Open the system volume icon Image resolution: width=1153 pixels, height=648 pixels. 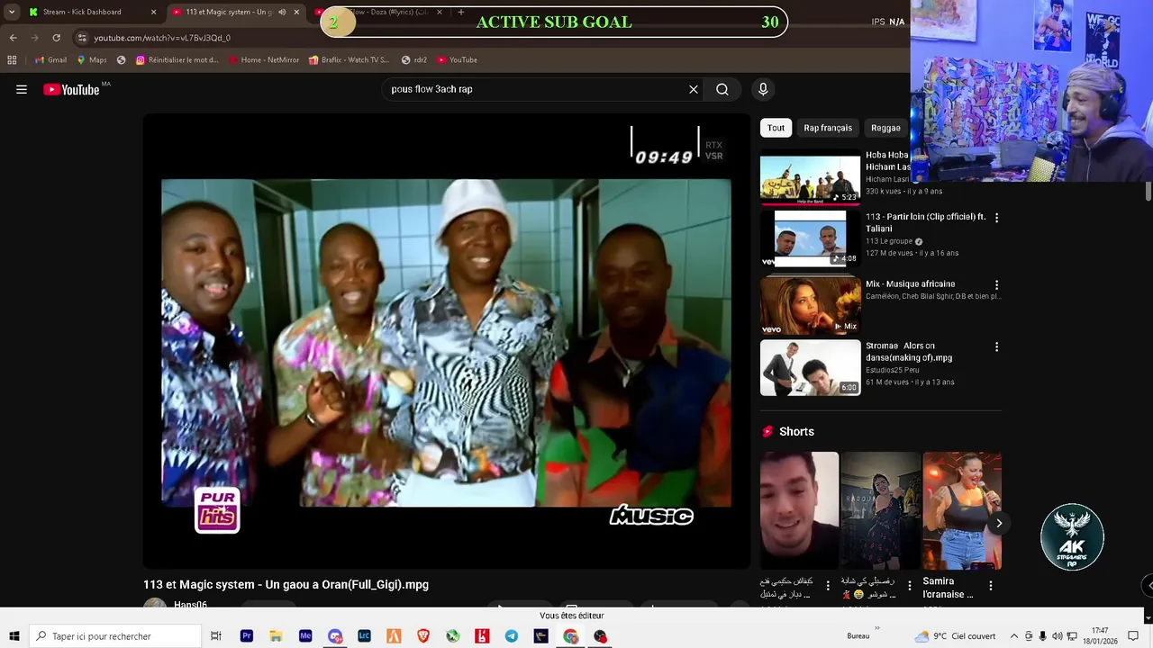click(x=1058, y=636)
